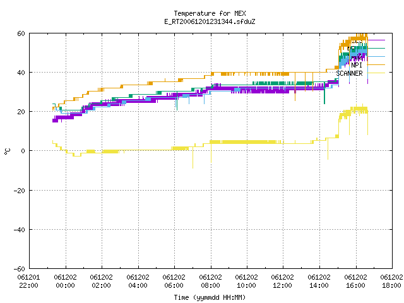Click the yellow SCANNER legend line sample
The width and height of the screenshot is (404, 303).
(376, 73)
